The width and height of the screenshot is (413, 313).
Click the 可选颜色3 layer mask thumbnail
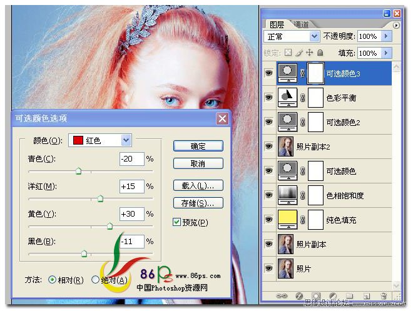[x=315, y=73]
